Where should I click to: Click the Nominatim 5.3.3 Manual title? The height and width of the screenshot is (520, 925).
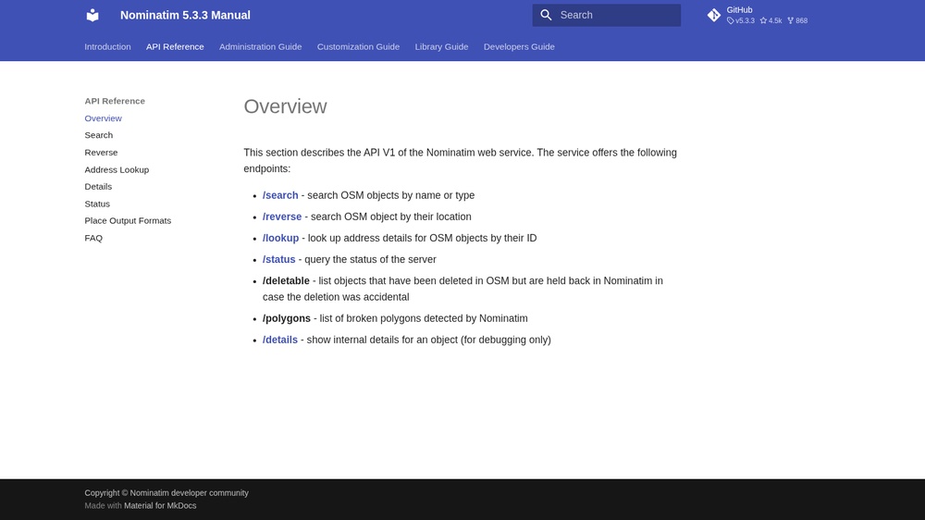point(185,16)
